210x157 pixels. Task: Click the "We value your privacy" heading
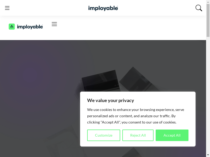[x=111, y=100]
